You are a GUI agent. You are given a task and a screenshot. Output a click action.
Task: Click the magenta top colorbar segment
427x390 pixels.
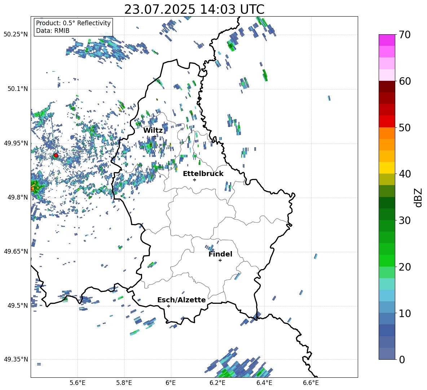click(387, 40)
